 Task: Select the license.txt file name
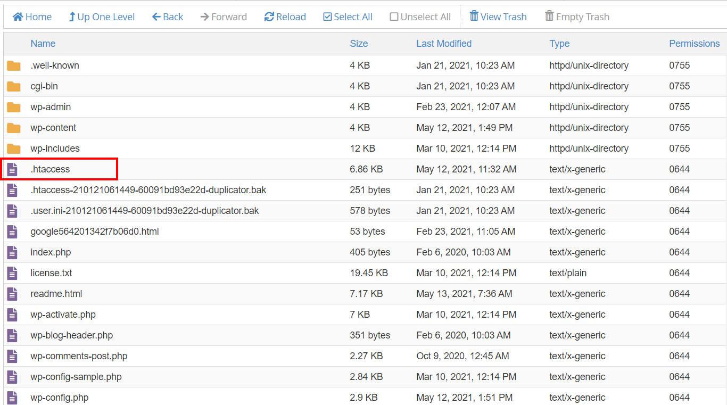[51, 273]
